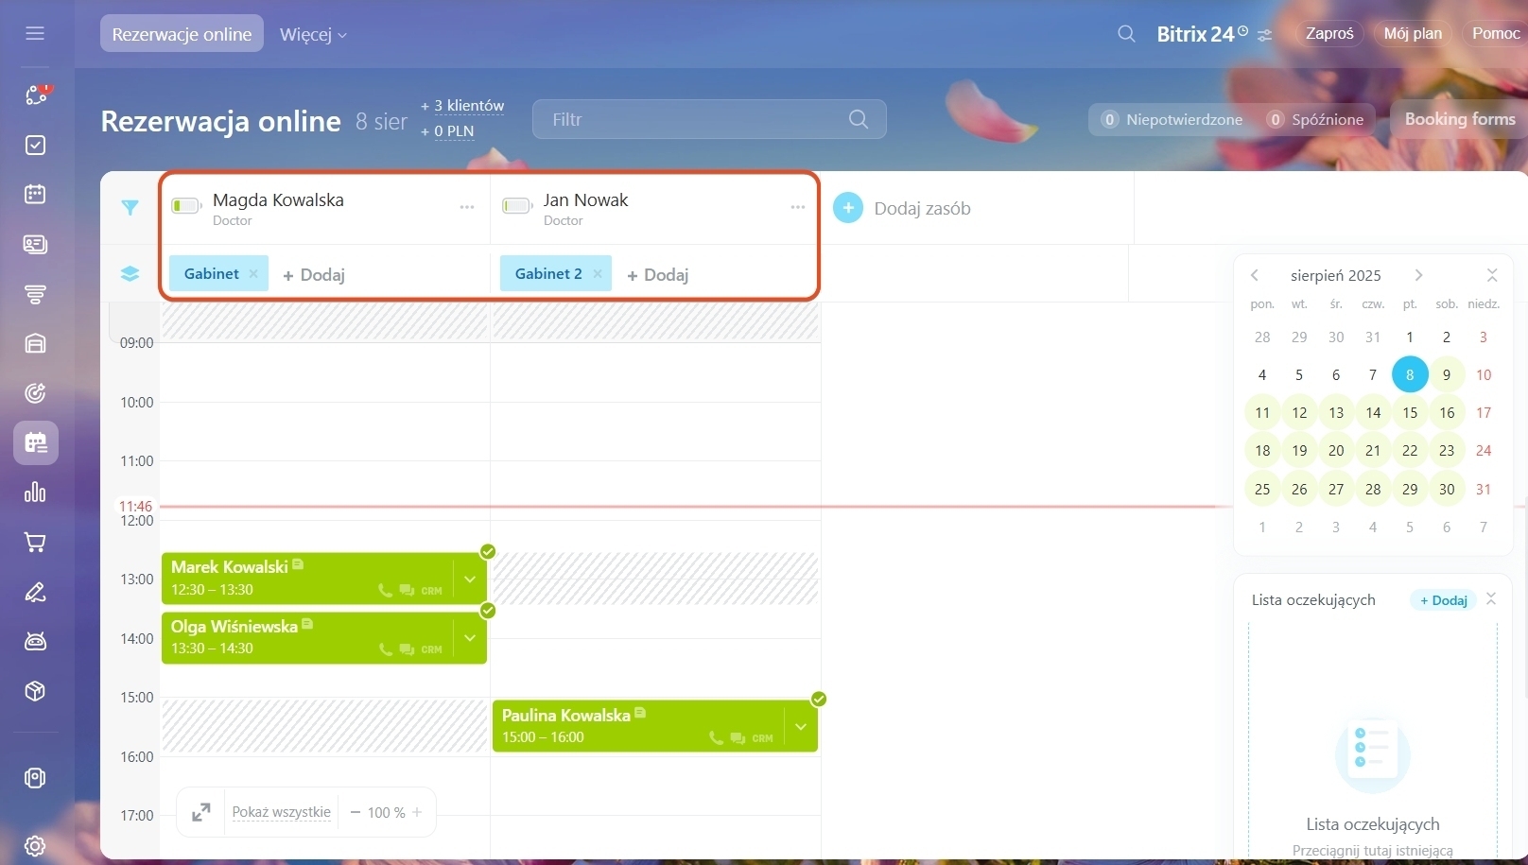Viewport: 1528px width, 865px height.
Task: Show Spóźnione bookings counter
Action: pyautogui.click(x=1317, y=119)
